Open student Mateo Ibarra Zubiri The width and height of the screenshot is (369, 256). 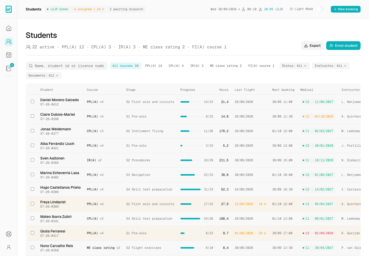click(x=56, y=217)
